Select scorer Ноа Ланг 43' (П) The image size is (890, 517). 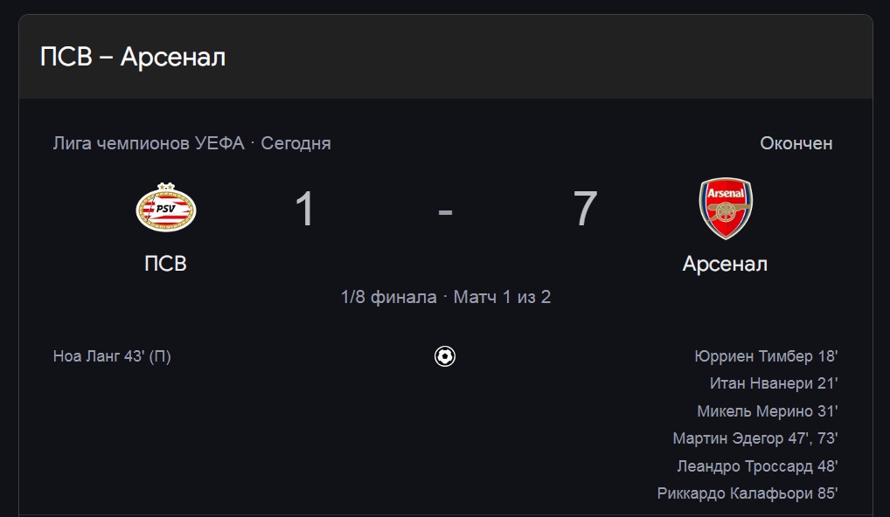(112, 356)
